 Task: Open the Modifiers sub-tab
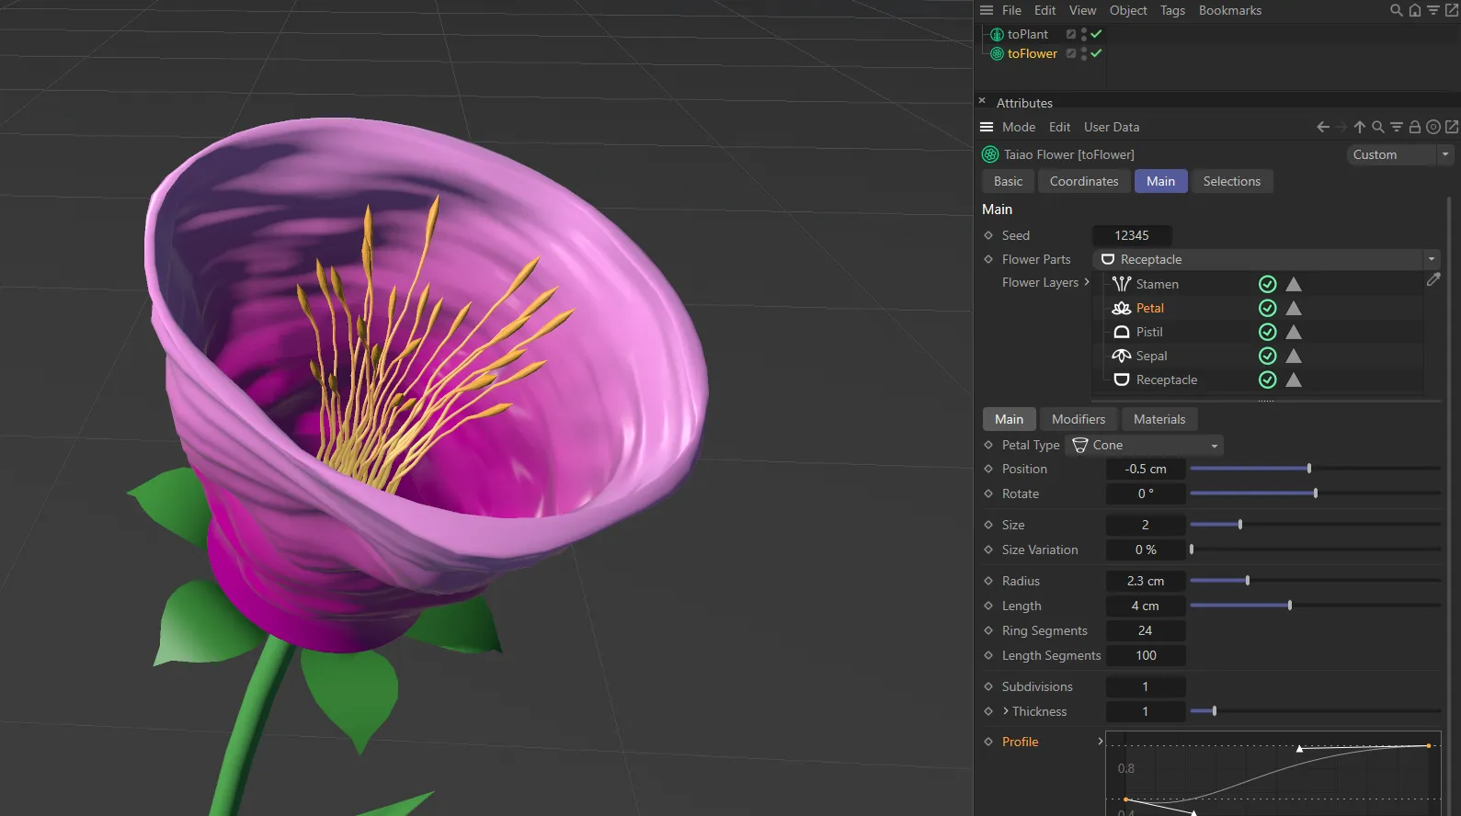tap(1079, 419)
